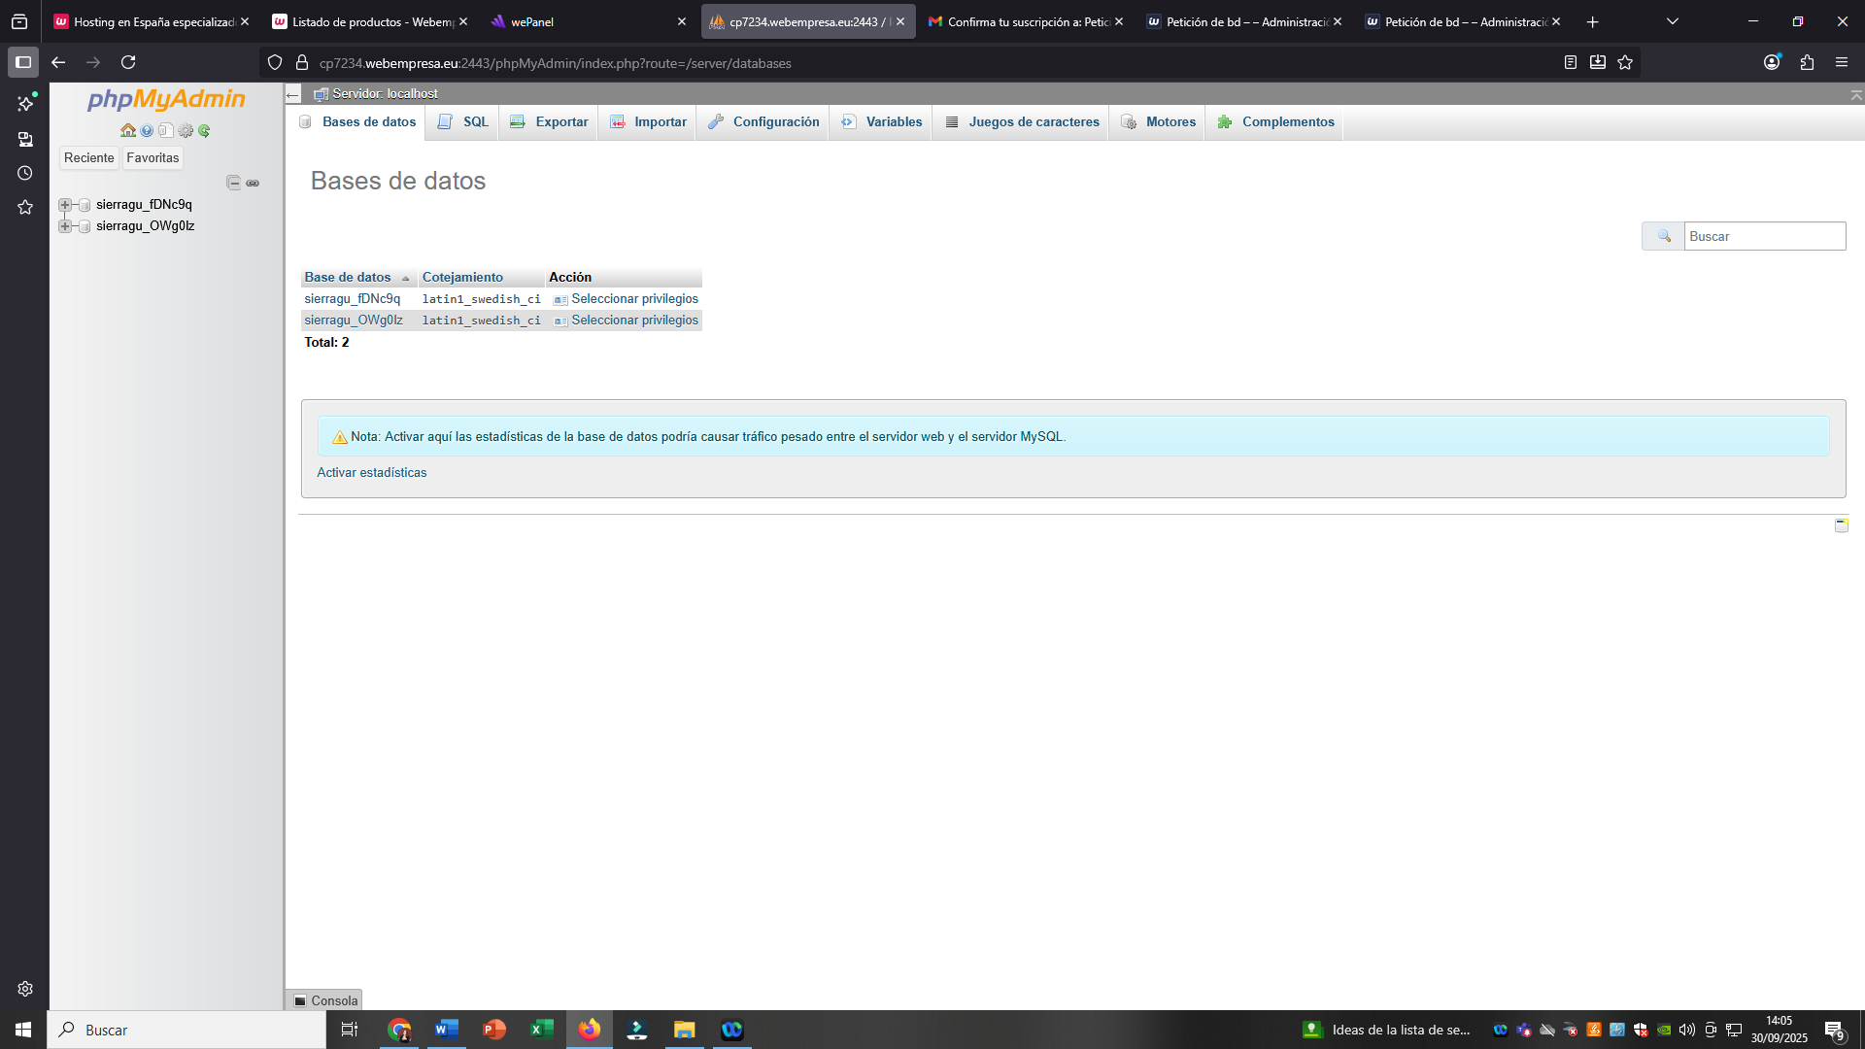Expand sierragu_OWg0lz database tree node

point(65,226)
